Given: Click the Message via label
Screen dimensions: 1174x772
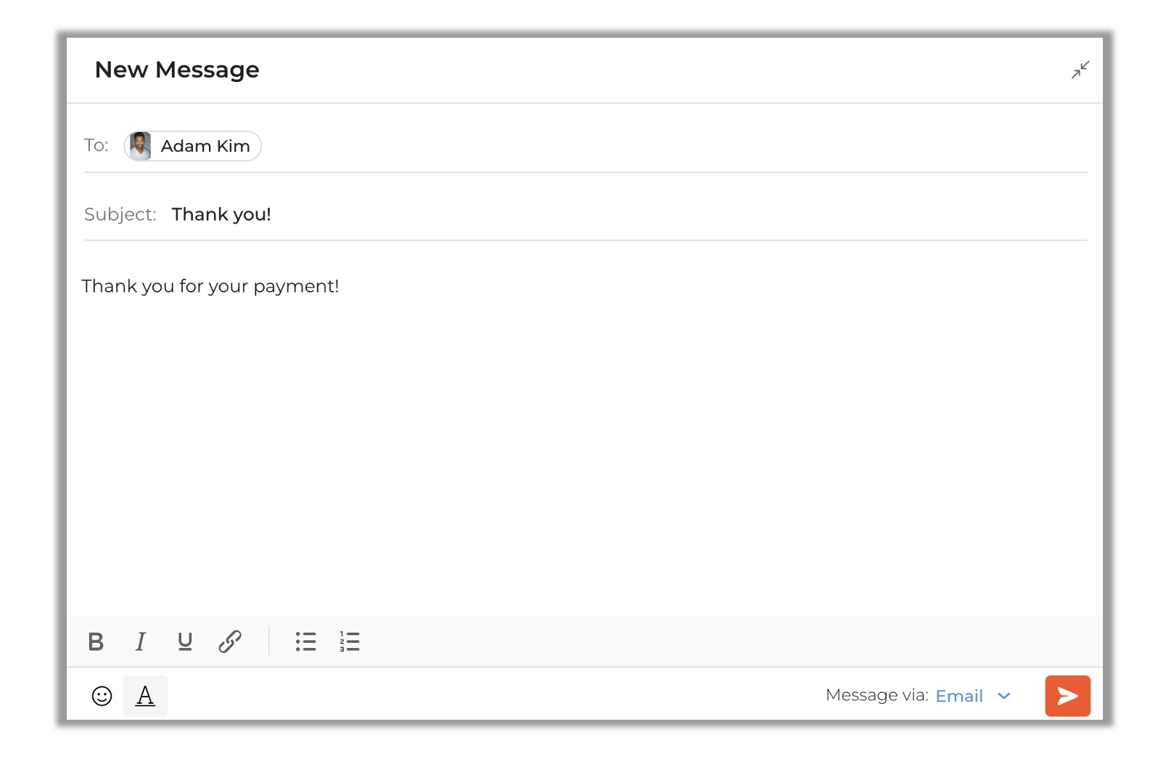Looking at the screenshot, I should click(x=877, y=696).
